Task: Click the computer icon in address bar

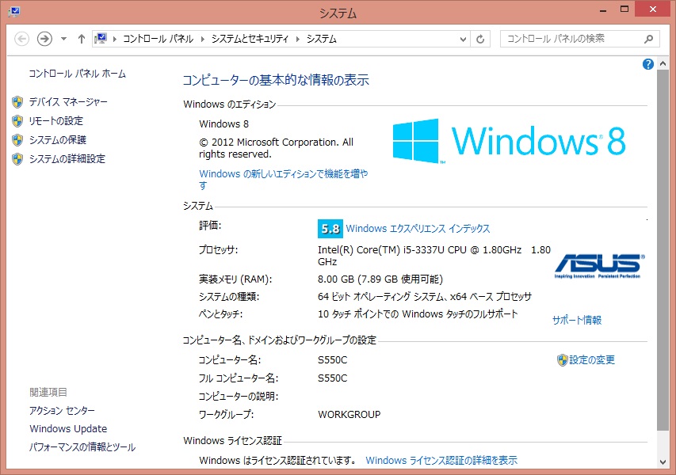Action: tap(101, 39)
